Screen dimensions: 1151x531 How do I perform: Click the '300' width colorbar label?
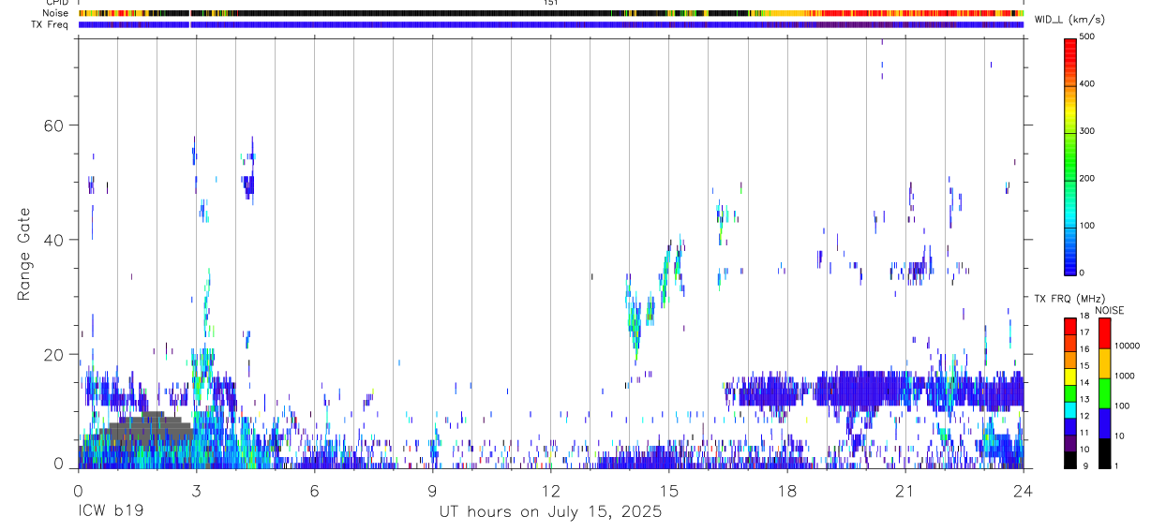point(1087,131)
